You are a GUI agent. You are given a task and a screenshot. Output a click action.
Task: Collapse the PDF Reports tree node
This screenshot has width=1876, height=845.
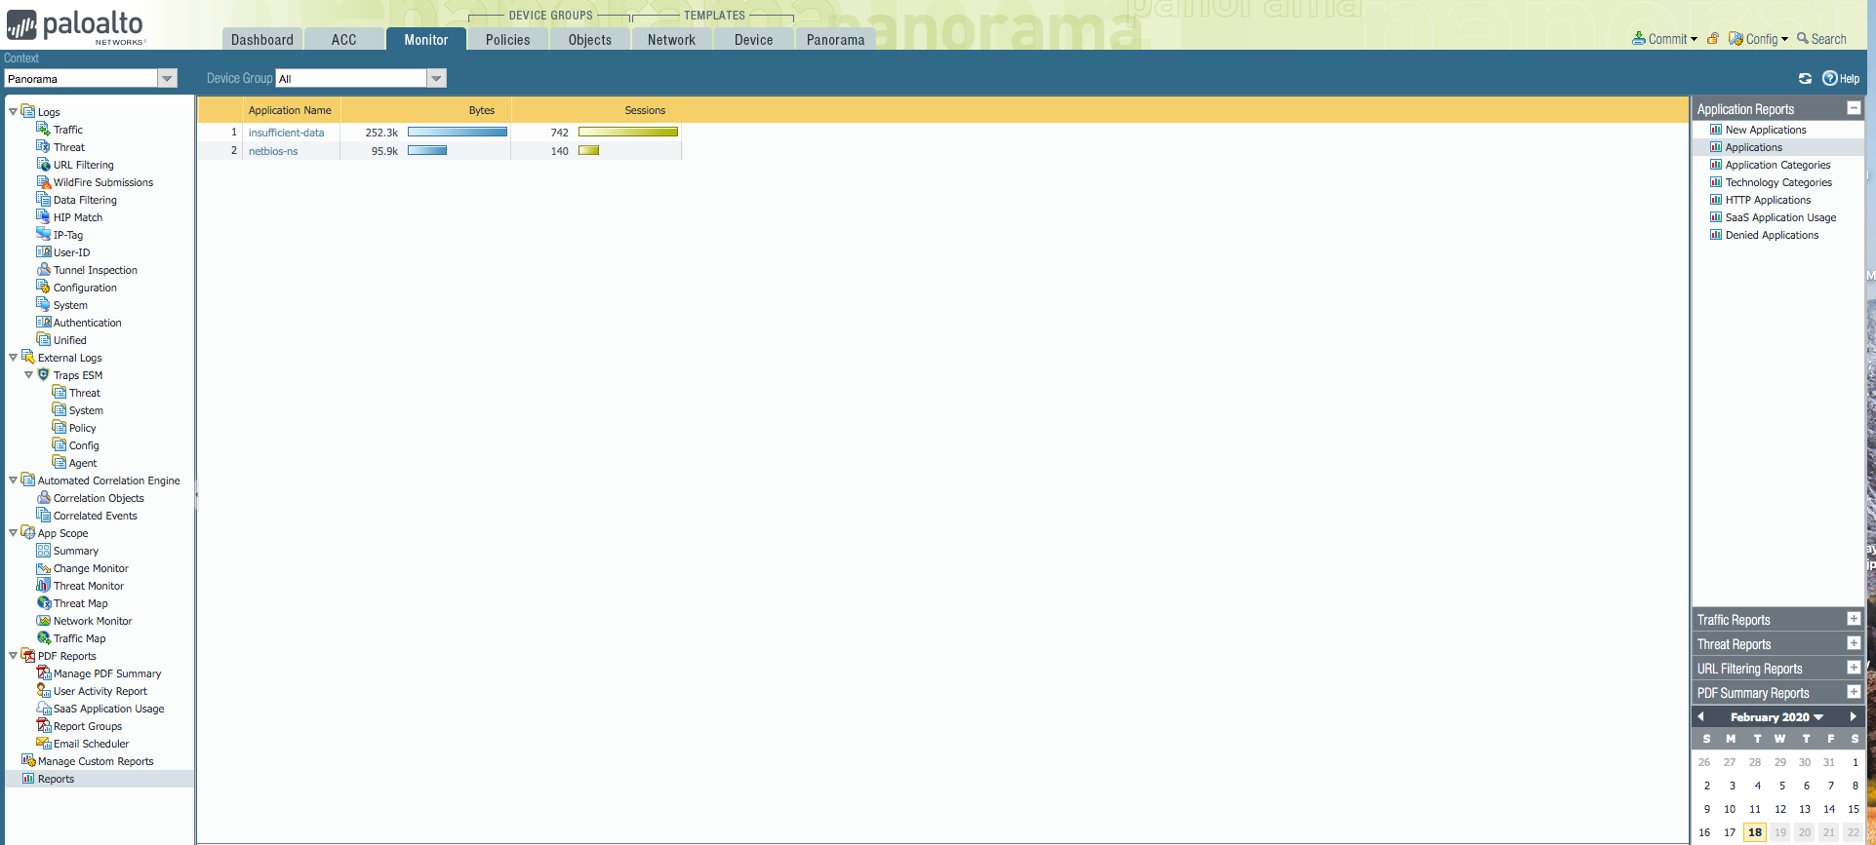pos(13,655)
